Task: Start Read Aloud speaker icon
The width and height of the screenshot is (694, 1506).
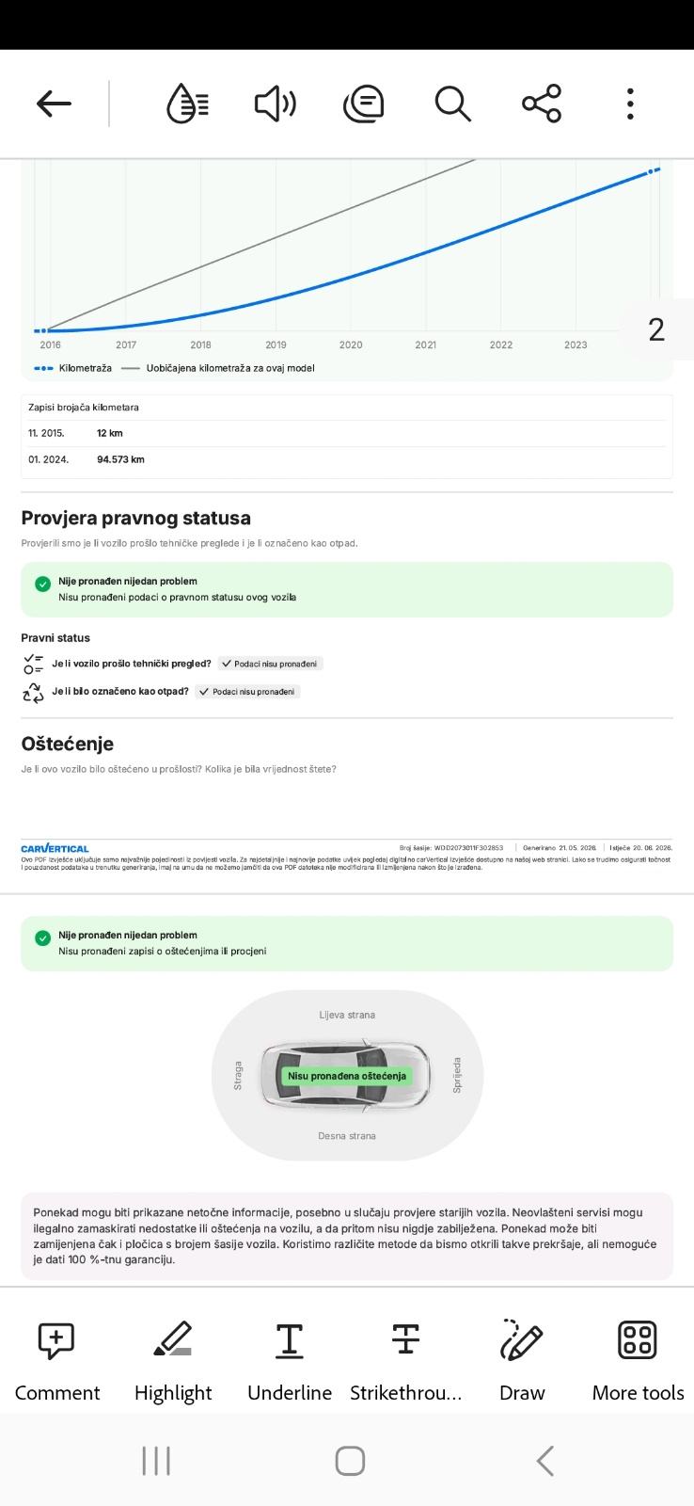Action: 276,104
